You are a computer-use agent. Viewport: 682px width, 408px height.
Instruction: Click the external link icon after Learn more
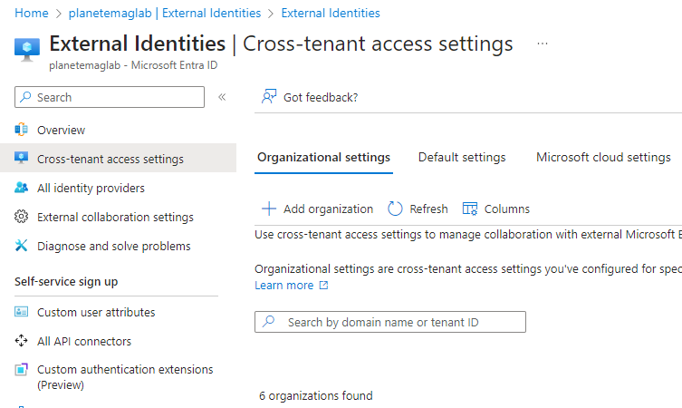point(323,286)
